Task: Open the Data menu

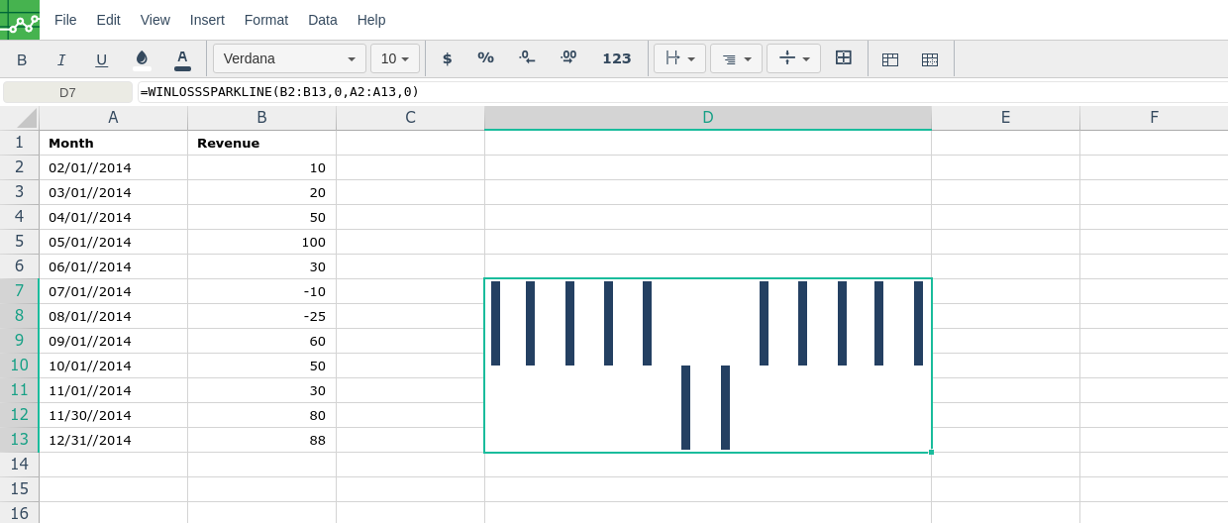Action: [323, 20]
